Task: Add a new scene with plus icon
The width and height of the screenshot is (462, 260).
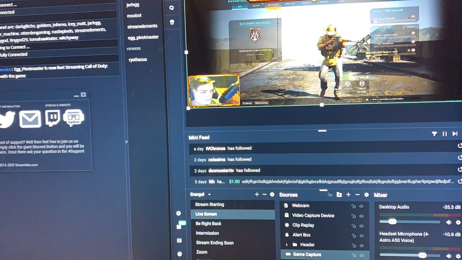Action: click(x=257, y=195)
